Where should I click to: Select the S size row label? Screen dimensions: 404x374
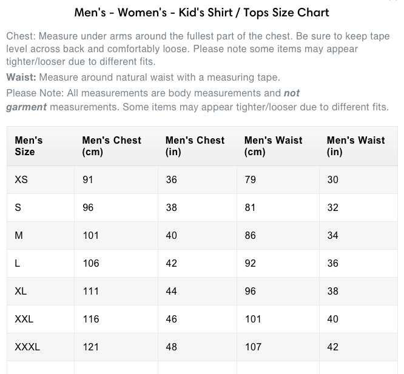pyautogui.click(x=18, y=208)
